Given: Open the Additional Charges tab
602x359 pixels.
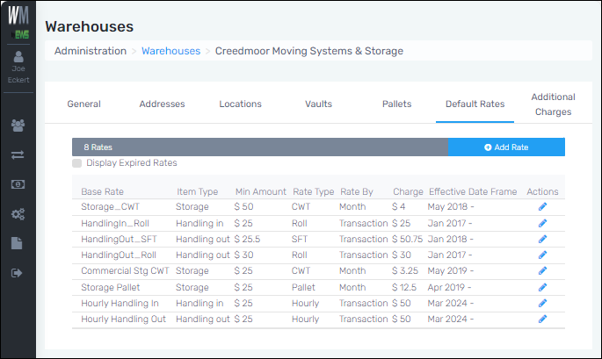Looking at the screenshot, I should click(x=554, y=104).
